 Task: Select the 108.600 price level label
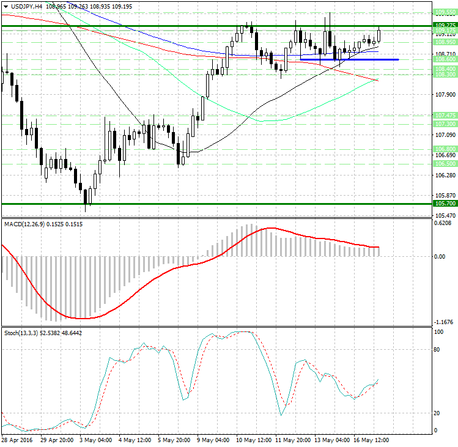(x=445, y=59)
